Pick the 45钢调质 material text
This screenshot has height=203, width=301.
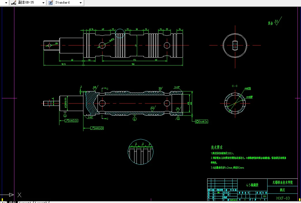pyautogui.click(x=253, y=185)
